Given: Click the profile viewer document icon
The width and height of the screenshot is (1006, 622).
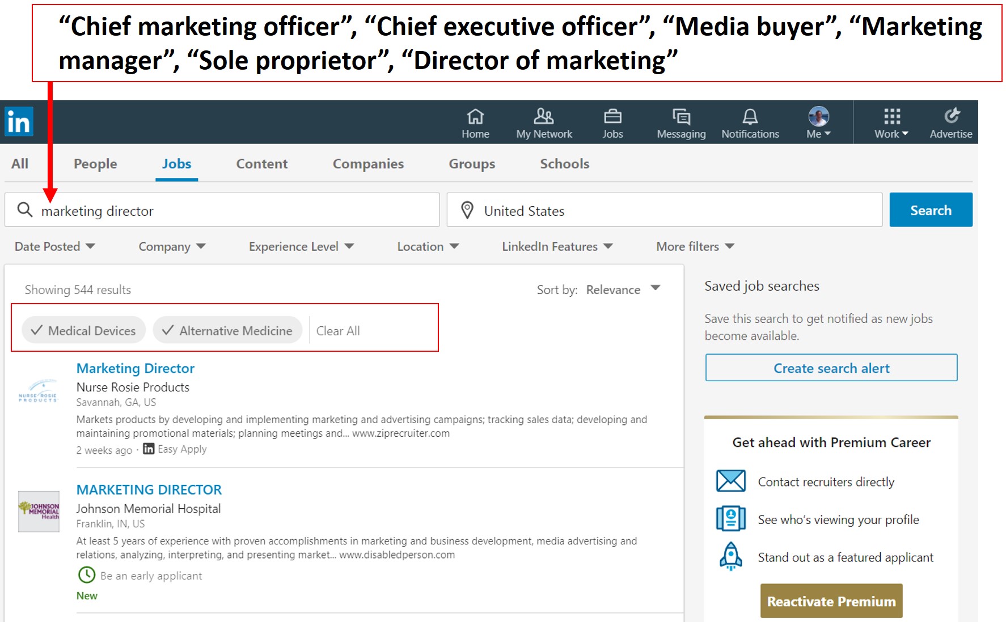Looking at the screenshot, I should (730, 518).
